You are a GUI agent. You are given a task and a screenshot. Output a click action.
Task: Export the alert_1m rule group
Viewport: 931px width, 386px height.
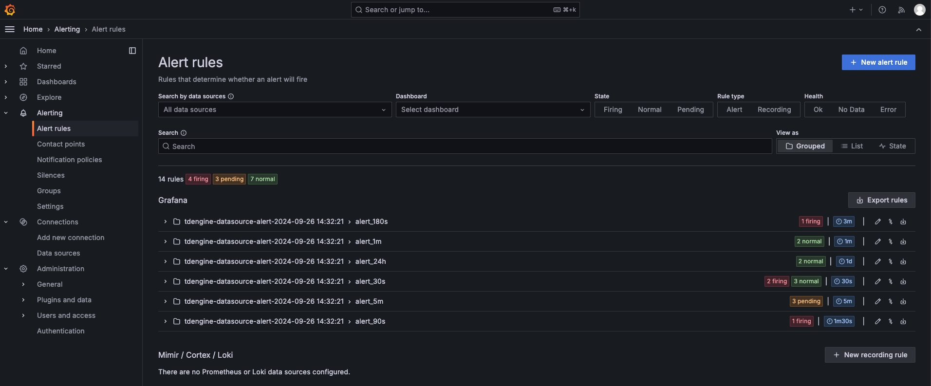coord(903,241)
